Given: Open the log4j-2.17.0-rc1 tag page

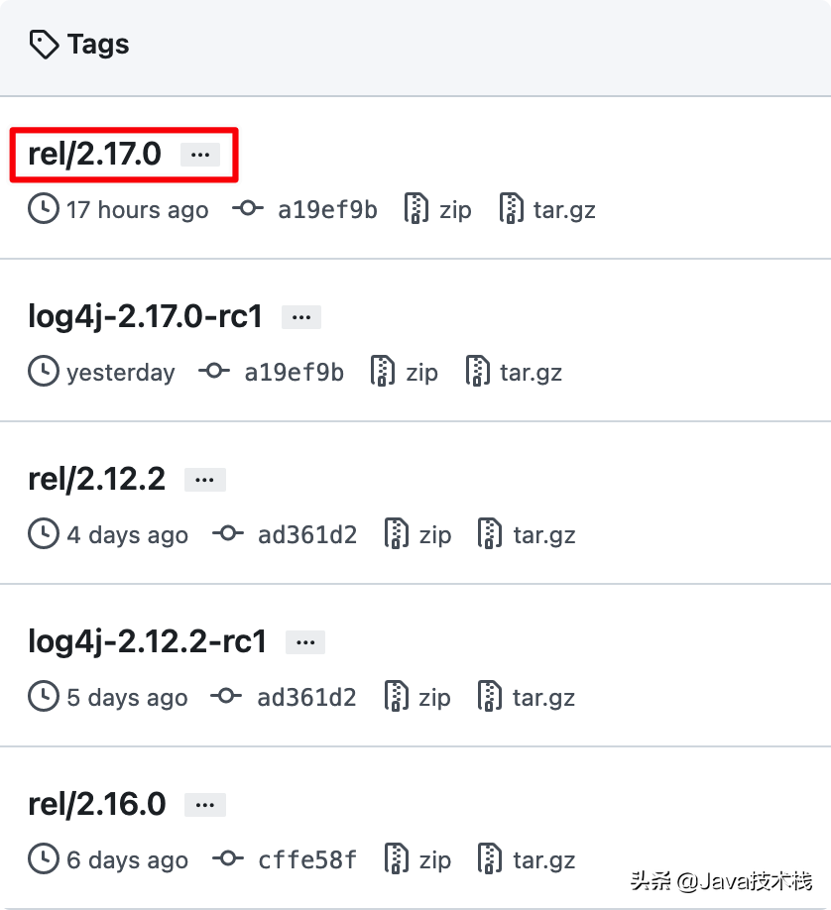Looking at the screenshot, I should (145, 316).
